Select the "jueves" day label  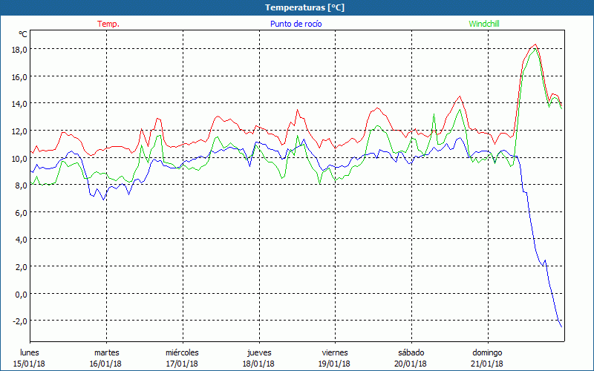coord(258,352)
